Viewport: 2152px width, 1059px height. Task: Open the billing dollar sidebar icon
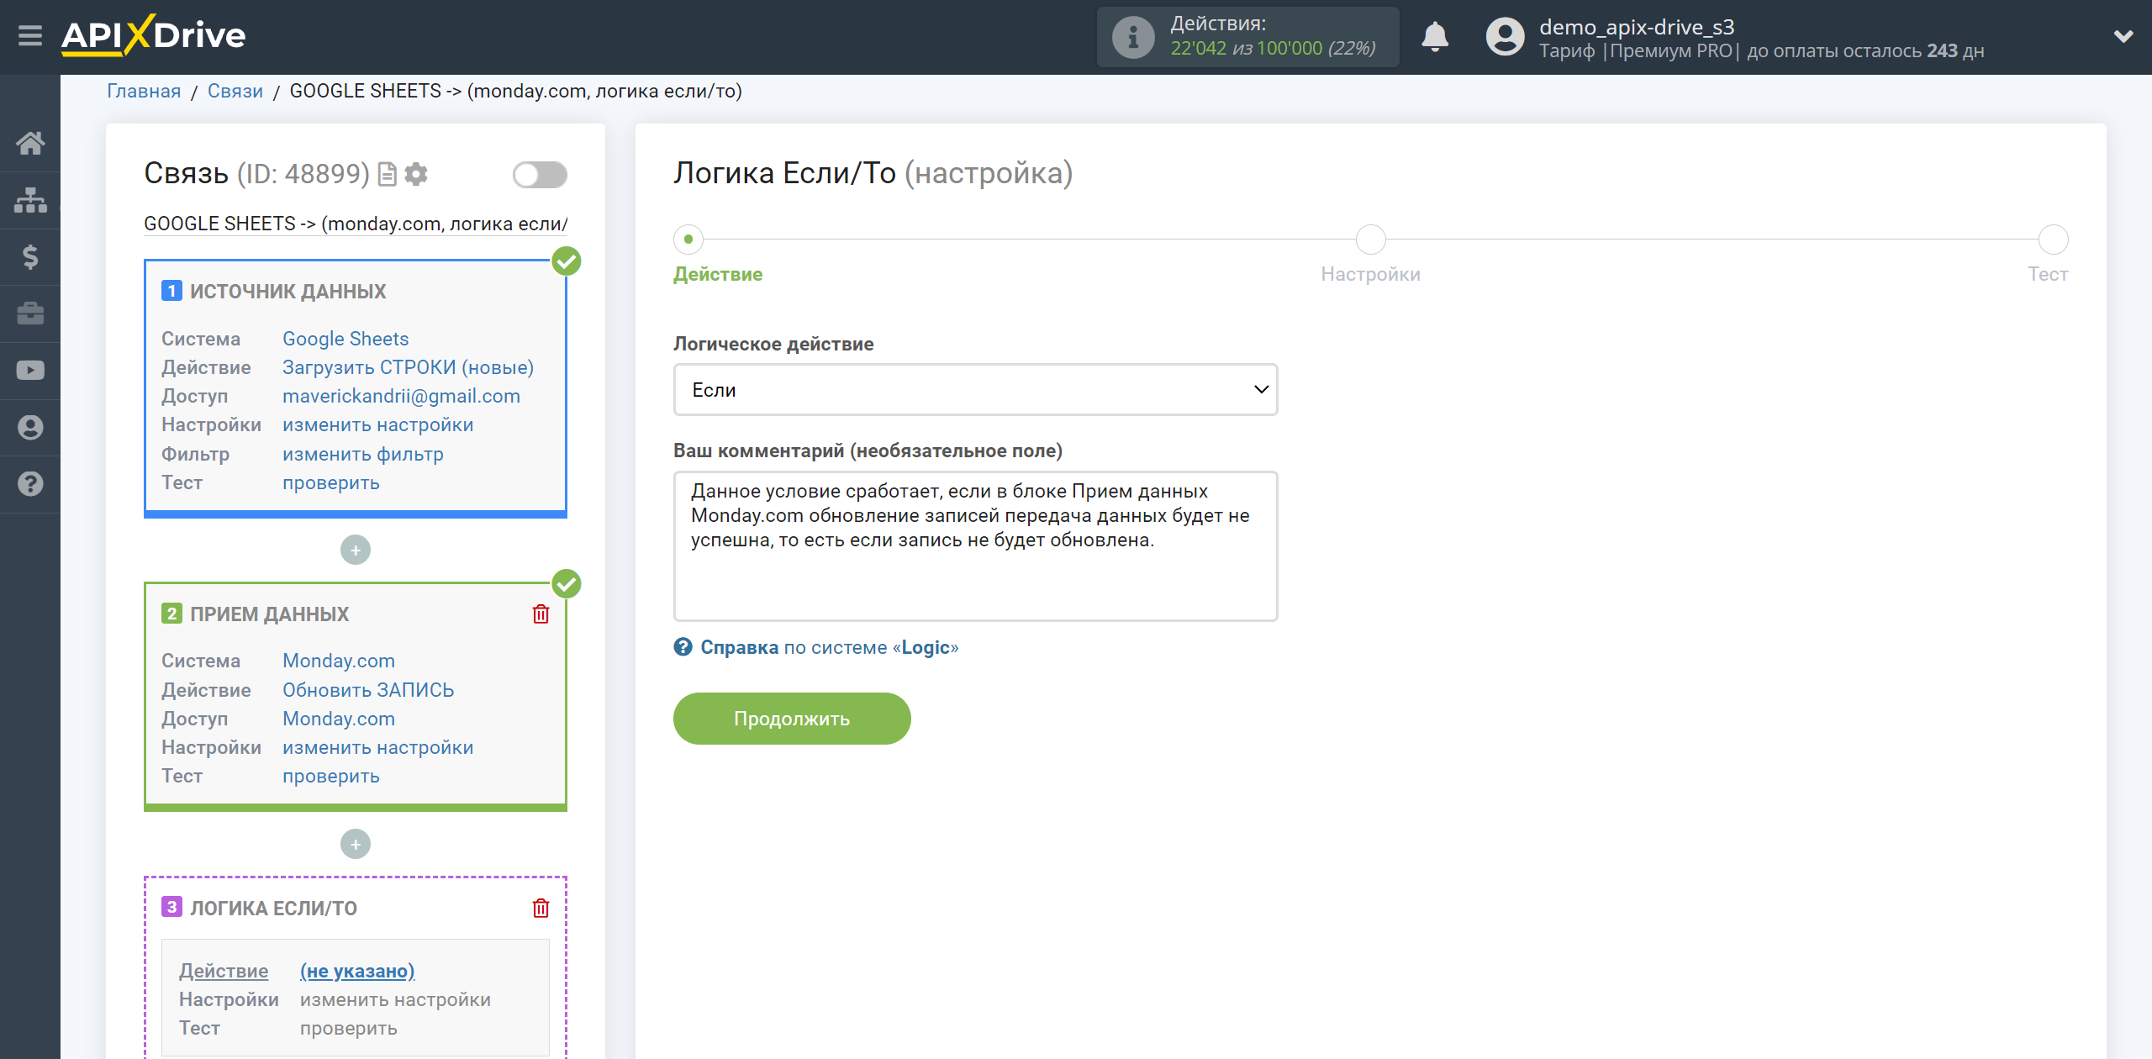pyautogui.click(x=30, y=256)
